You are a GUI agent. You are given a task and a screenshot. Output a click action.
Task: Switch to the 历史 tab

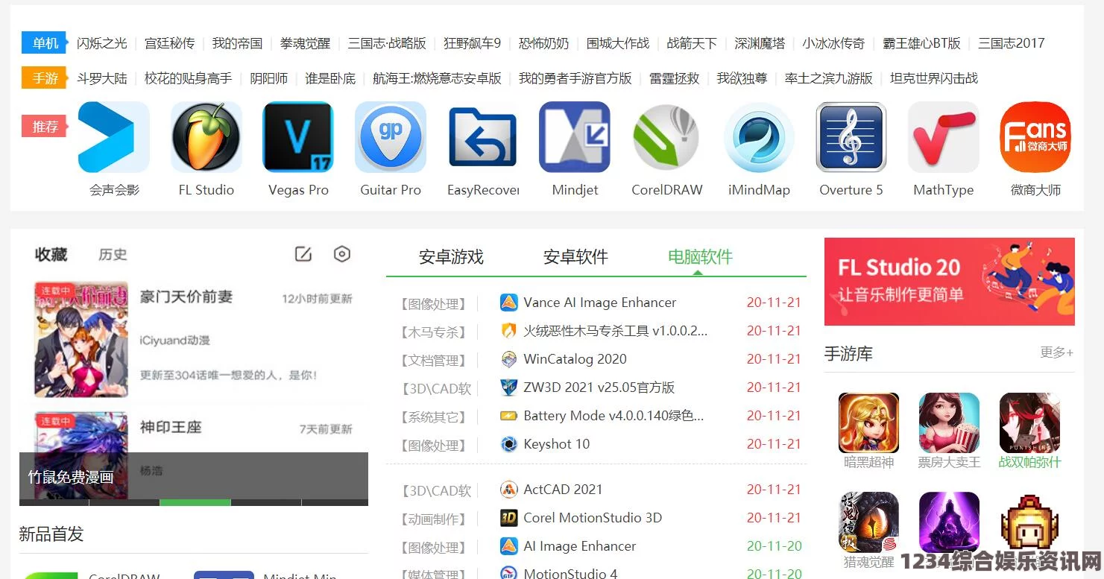click(x=113, y=255)
